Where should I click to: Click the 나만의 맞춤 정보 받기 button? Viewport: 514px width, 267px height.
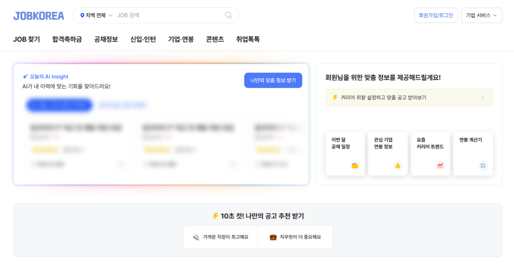tap(273, 80)
